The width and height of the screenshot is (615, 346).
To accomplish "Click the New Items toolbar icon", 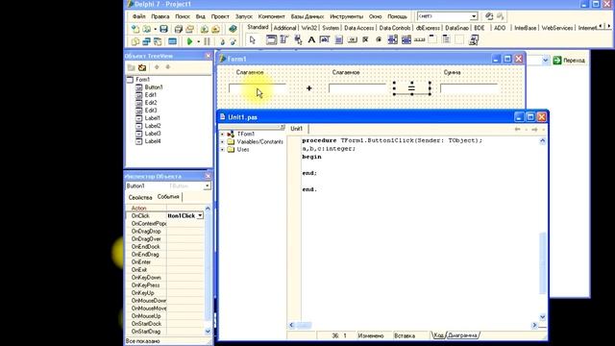I will pyautogui.click(x=135, y=29).
